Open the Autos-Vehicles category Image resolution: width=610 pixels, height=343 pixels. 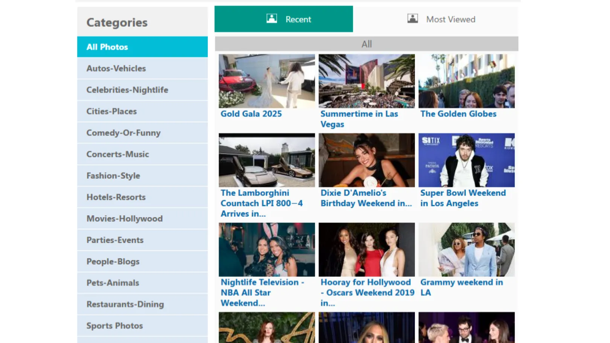point(142,69)
